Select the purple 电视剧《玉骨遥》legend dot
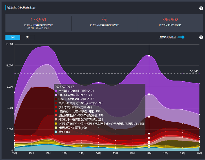Screen dimensions: 205x160 pyautogui.click(x=56, y=91)
